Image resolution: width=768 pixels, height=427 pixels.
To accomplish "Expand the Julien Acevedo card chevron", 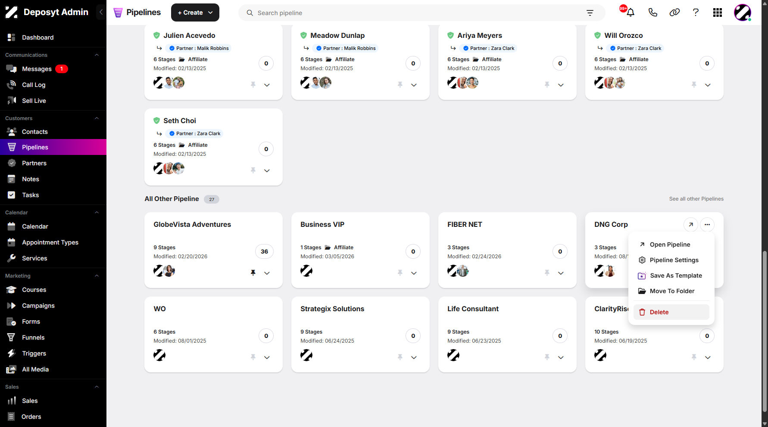I will [x=267, y=85].
